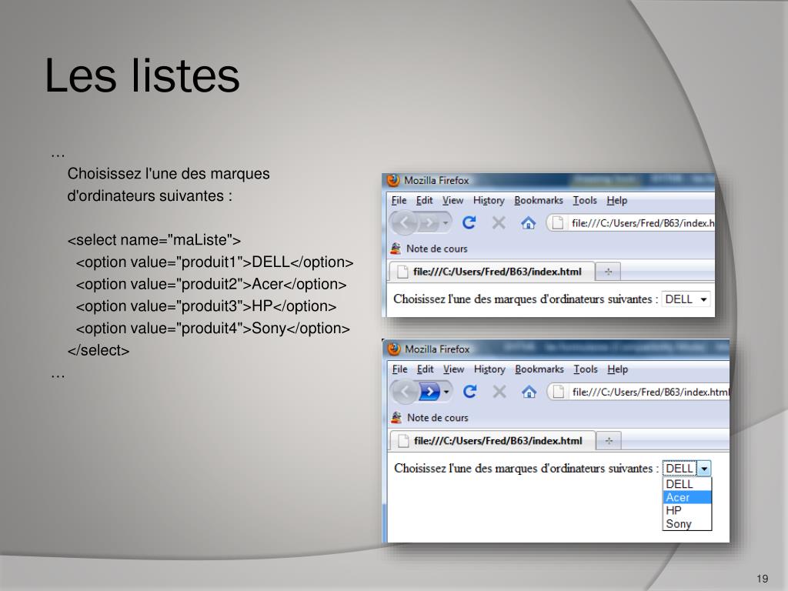Click page icon on lower index.html tab

(x=403, y=441)
